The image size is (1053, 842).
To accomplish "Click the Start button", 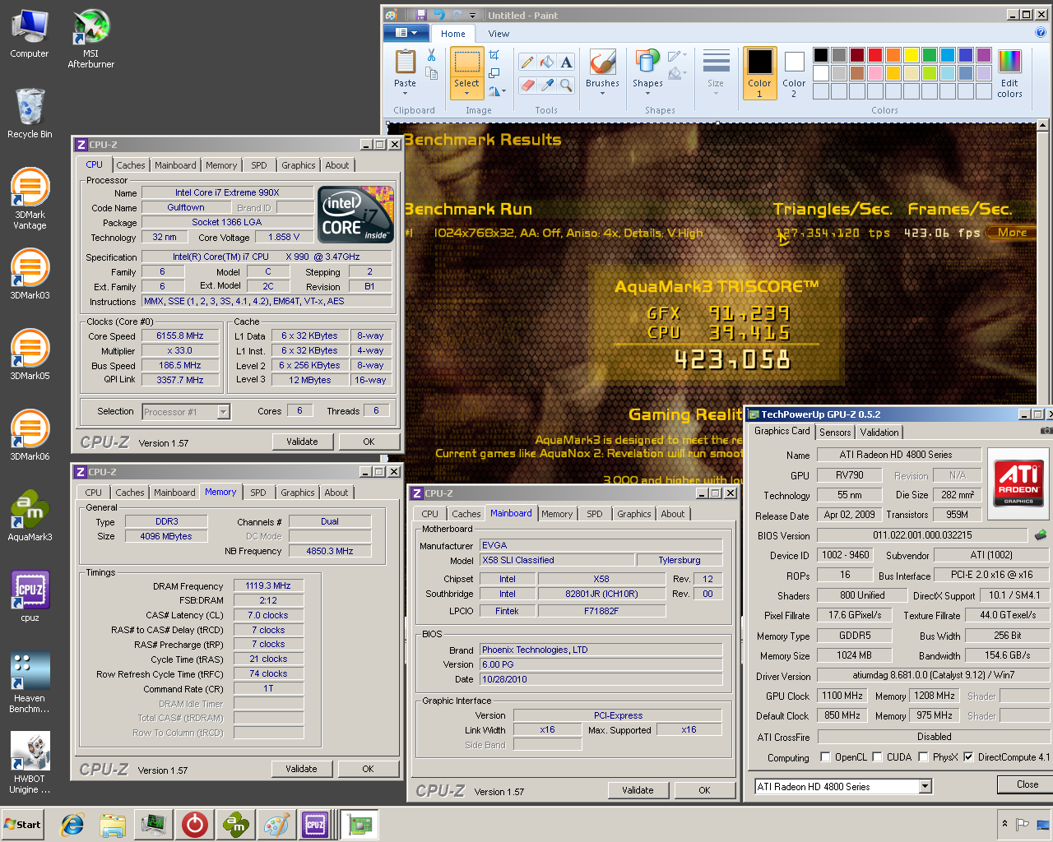I will point(23,824).
